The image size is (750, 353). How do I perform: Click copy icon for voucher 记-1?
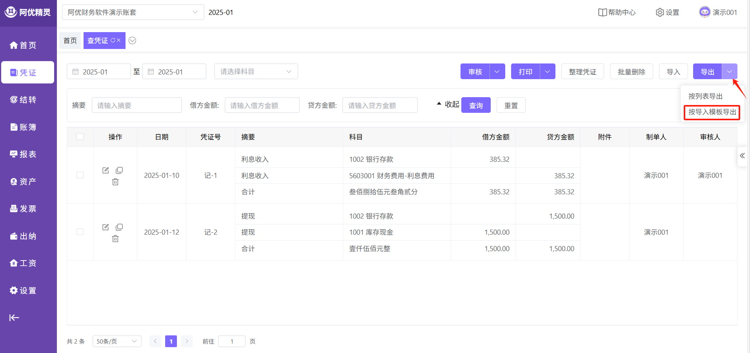pyautogui.click(x=119, y=170)
